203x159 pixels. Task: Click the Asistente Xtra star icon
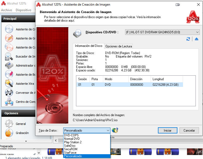pos(9,83)
